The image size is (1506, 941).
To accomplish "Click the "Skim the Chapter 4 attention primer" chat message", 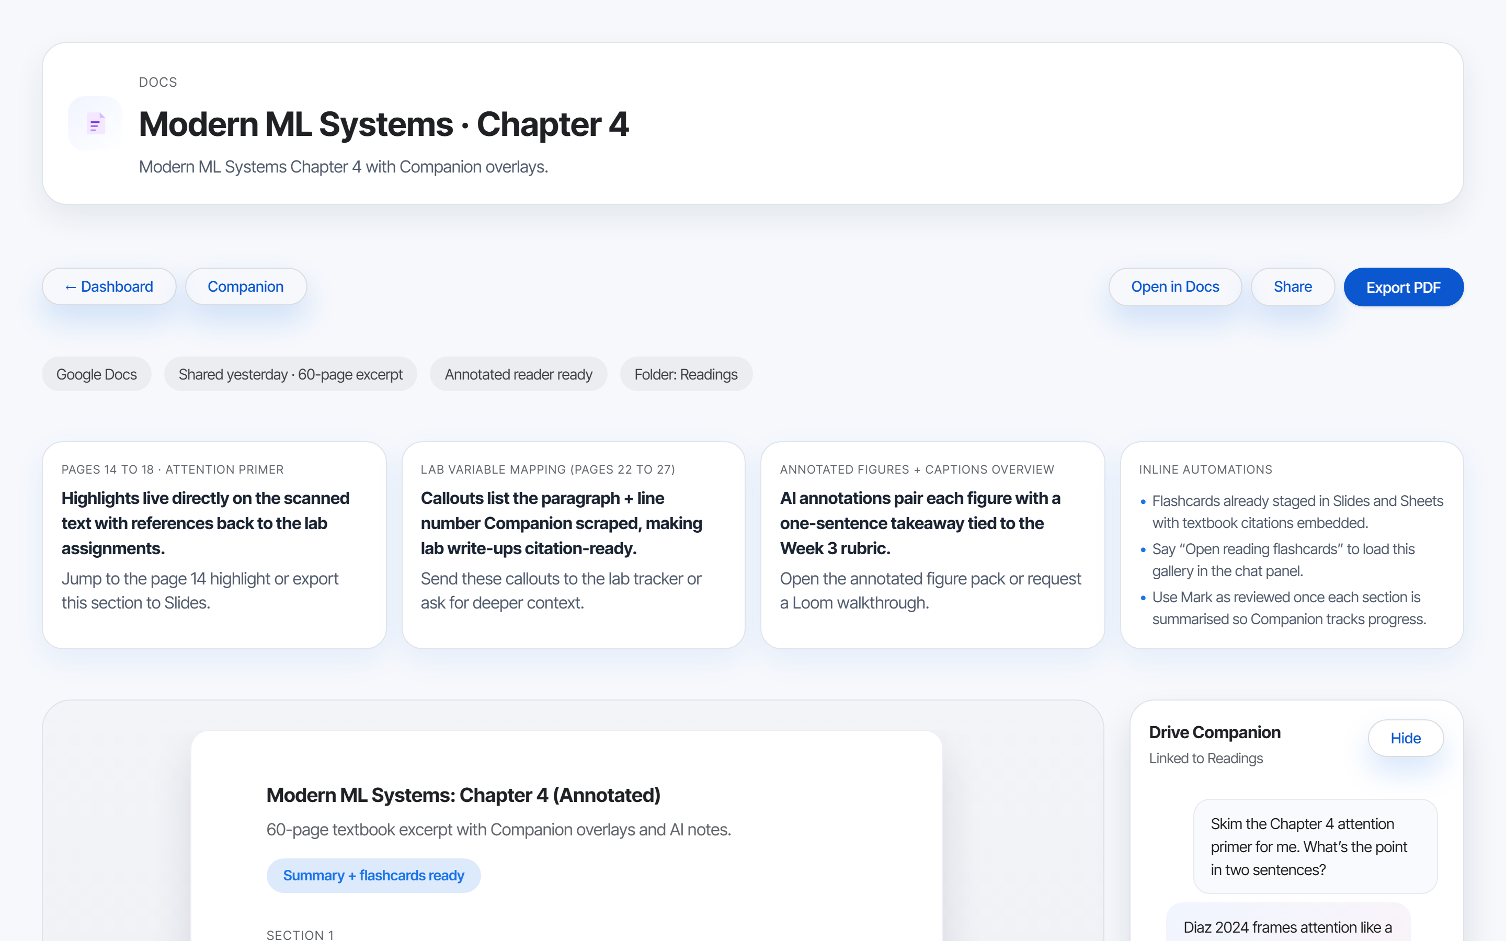I will coord(1315,846).
